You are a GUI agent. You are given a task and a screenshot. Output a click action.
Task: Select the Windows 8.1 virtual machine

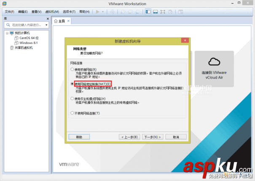(29, 43)
